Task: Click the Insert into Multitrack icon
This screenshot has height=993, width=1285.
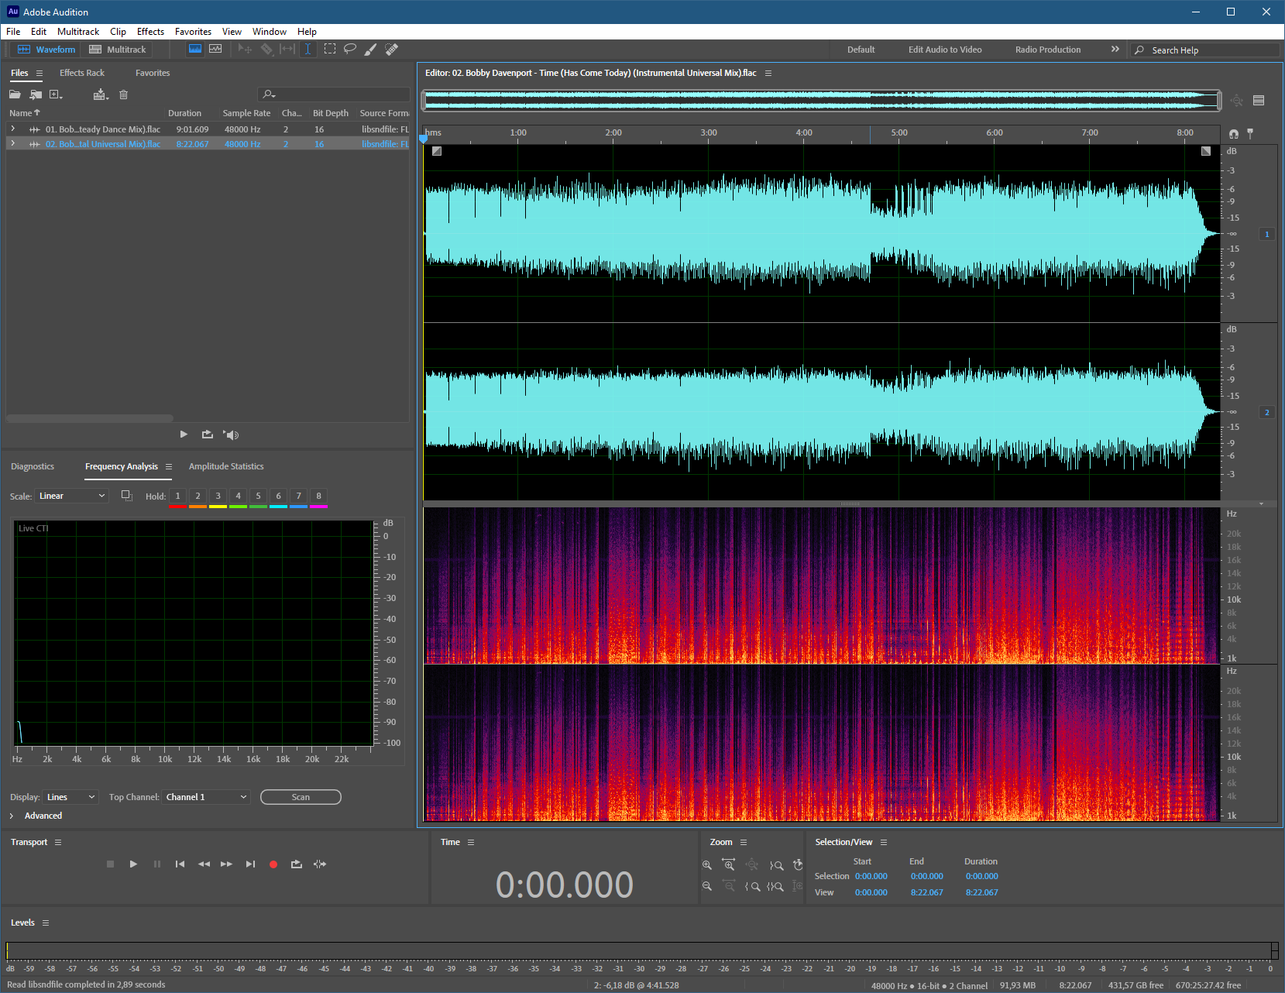Action: [101, 94]
